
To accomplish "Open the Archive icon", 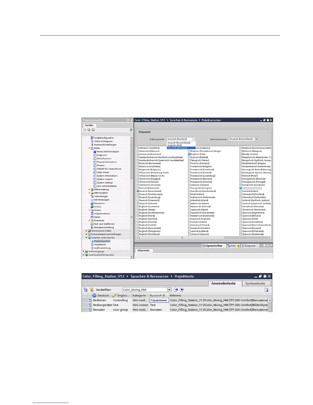I will [92, 207].
